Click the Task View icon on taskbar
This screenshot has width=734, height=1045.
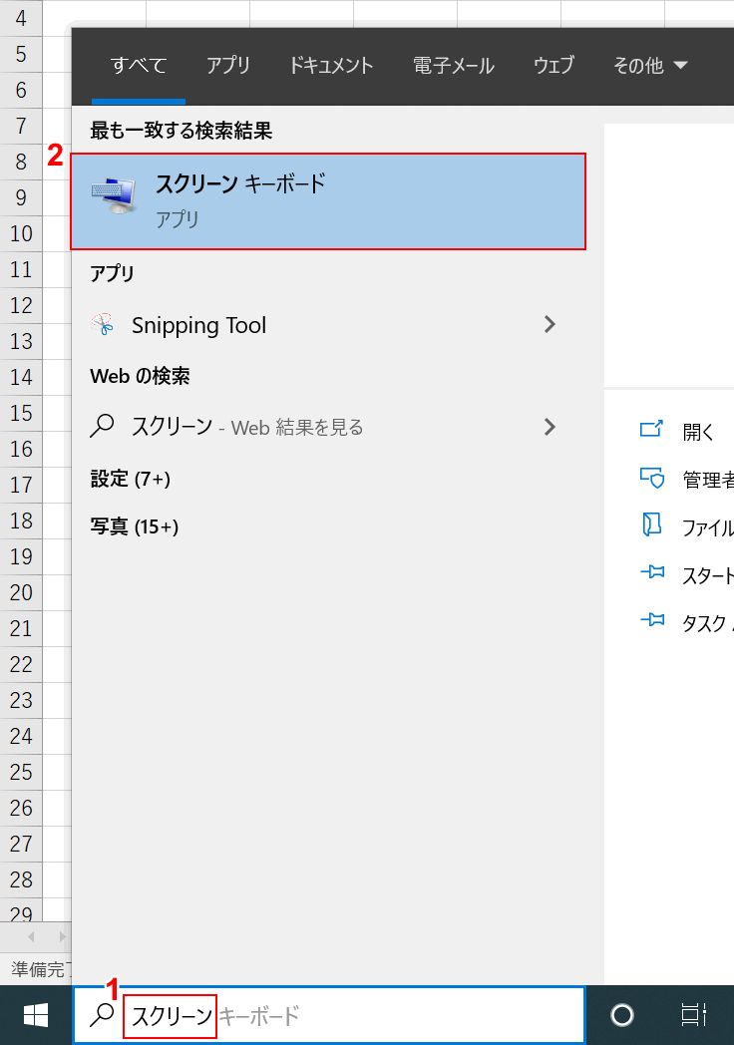[693, 1014]
